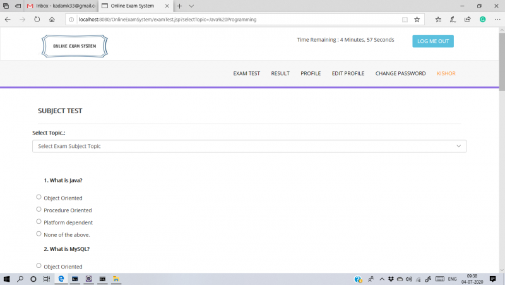Click the 'What is Java?' question text
Screen dimensions: 505x285
tap(63, 180)
